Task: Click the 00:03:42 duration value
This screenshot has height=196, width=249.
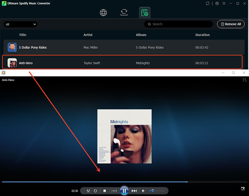Action: pos(201,47)
